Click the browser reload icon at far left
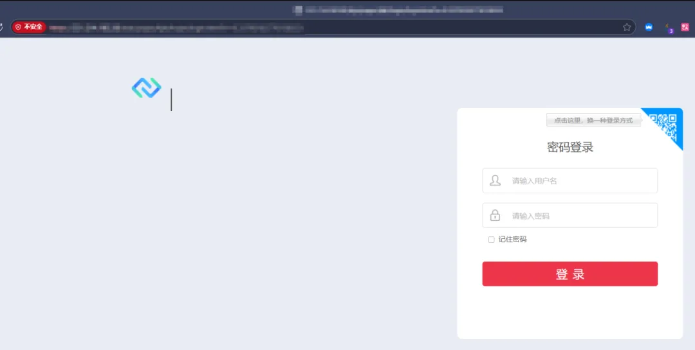 click(1, 28)
